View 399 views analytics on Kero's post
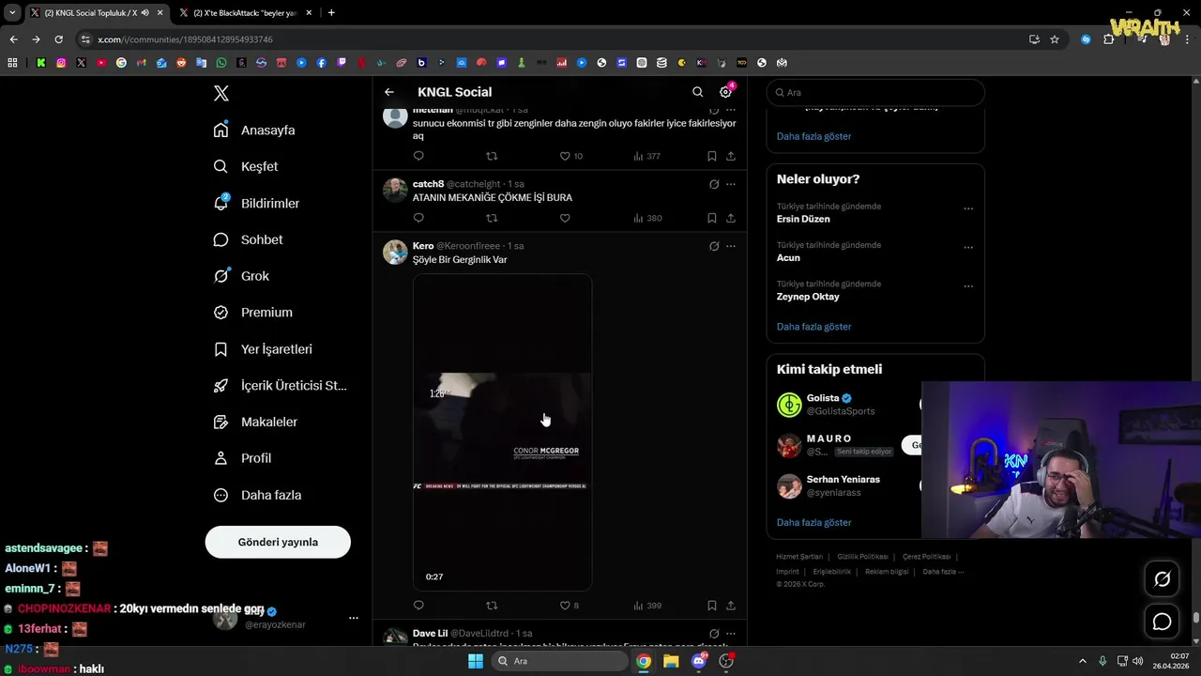The width and height of the screenshot is (1201, 676). tap(647, 606)
